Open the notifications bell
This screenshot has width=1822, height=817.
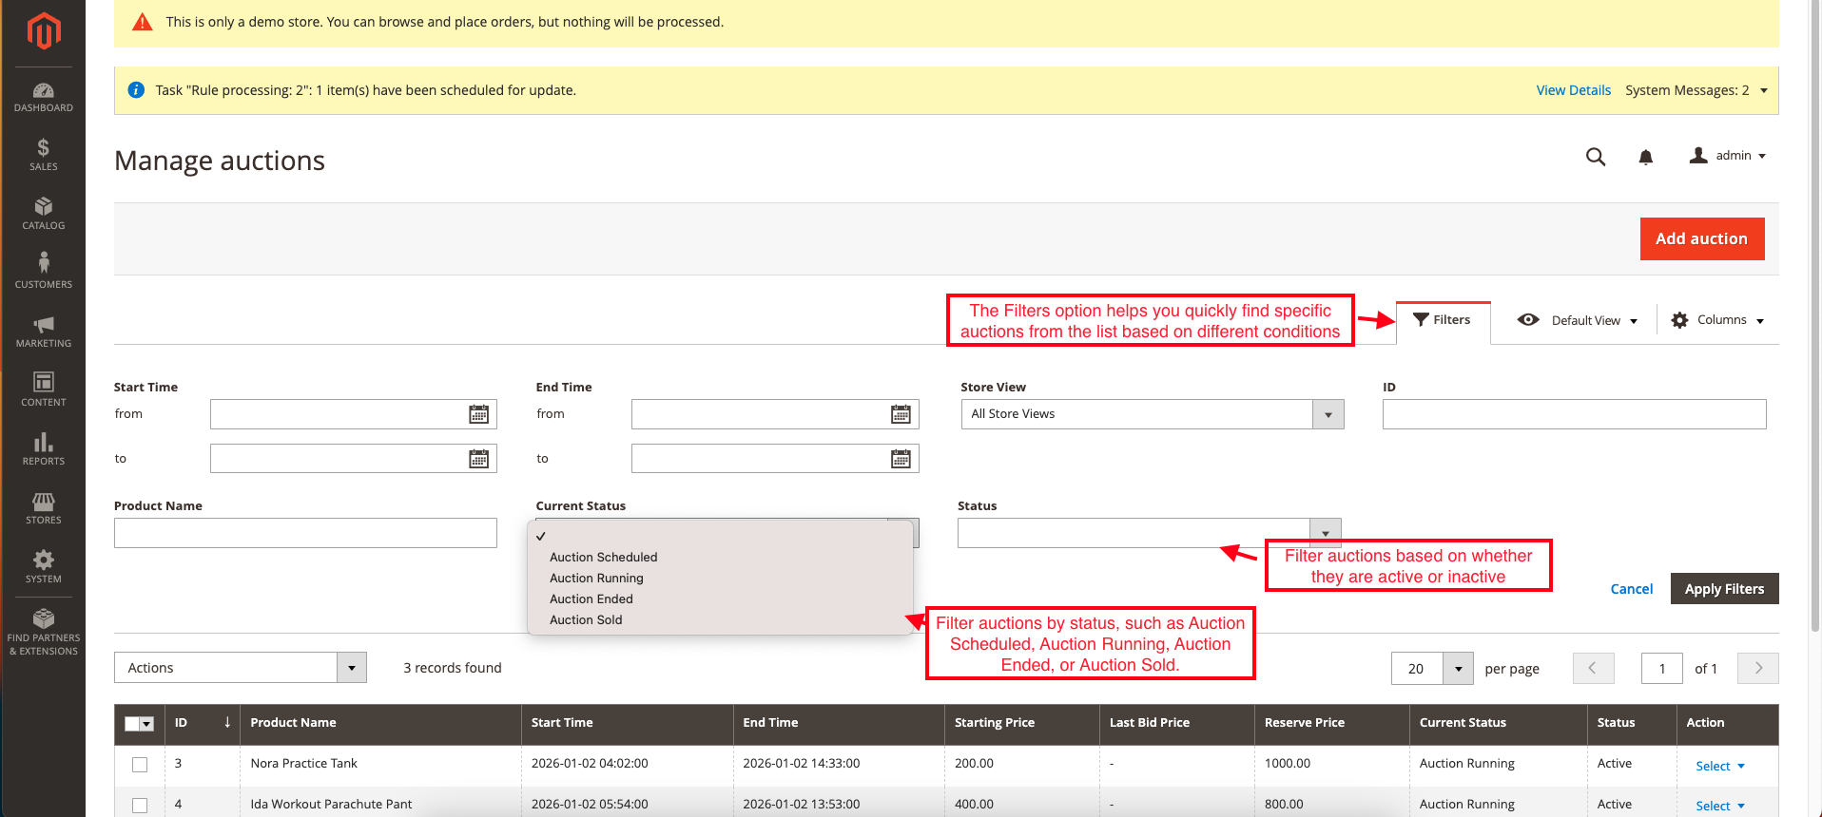(1645, 157)
